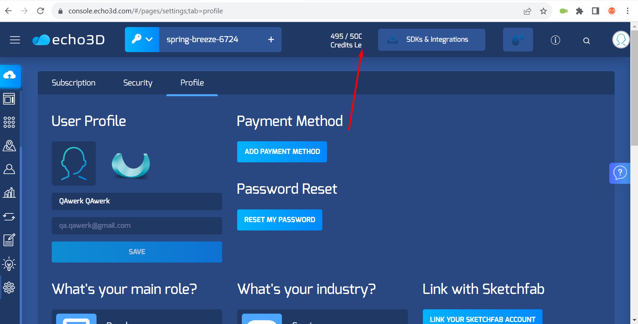The width and height of the screenshot is (638, 324).
Task: Click the search magnifier icon
Action: tap(586, 41)
